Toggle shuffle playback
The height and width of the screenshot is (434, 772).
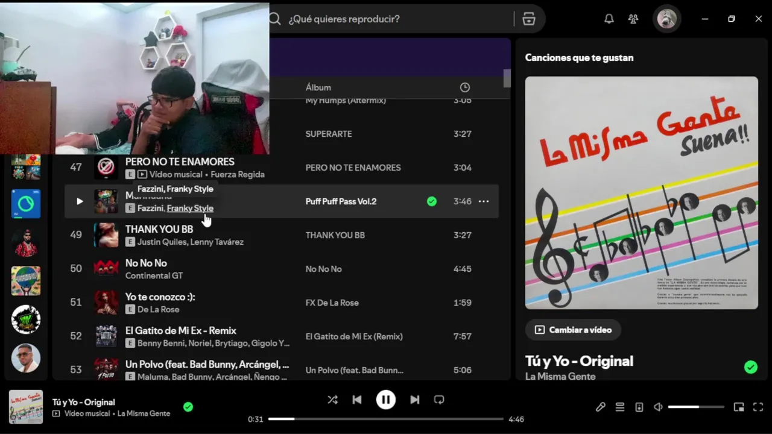click(332, 400)
